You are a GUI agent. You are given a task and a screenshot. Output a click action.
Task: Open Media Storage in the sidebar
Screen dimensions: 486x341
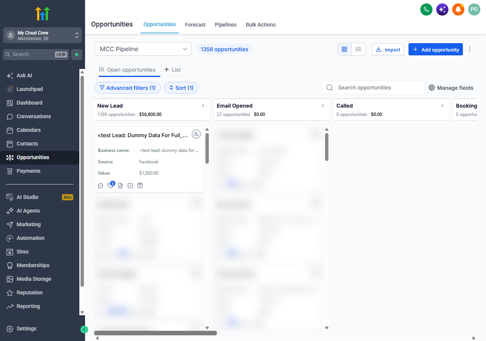(39, 279)
